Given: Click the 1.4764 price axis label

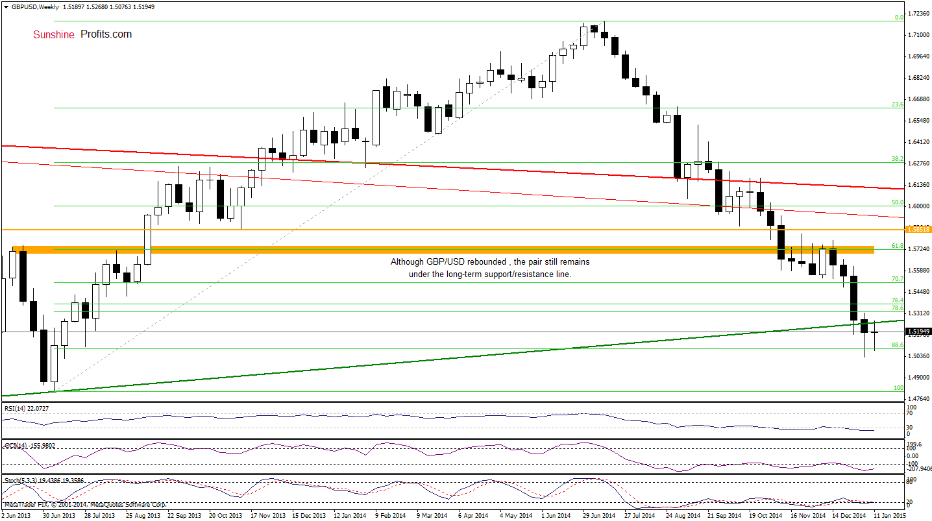Looking at the screenshot, I should click(x=919, y=399).
